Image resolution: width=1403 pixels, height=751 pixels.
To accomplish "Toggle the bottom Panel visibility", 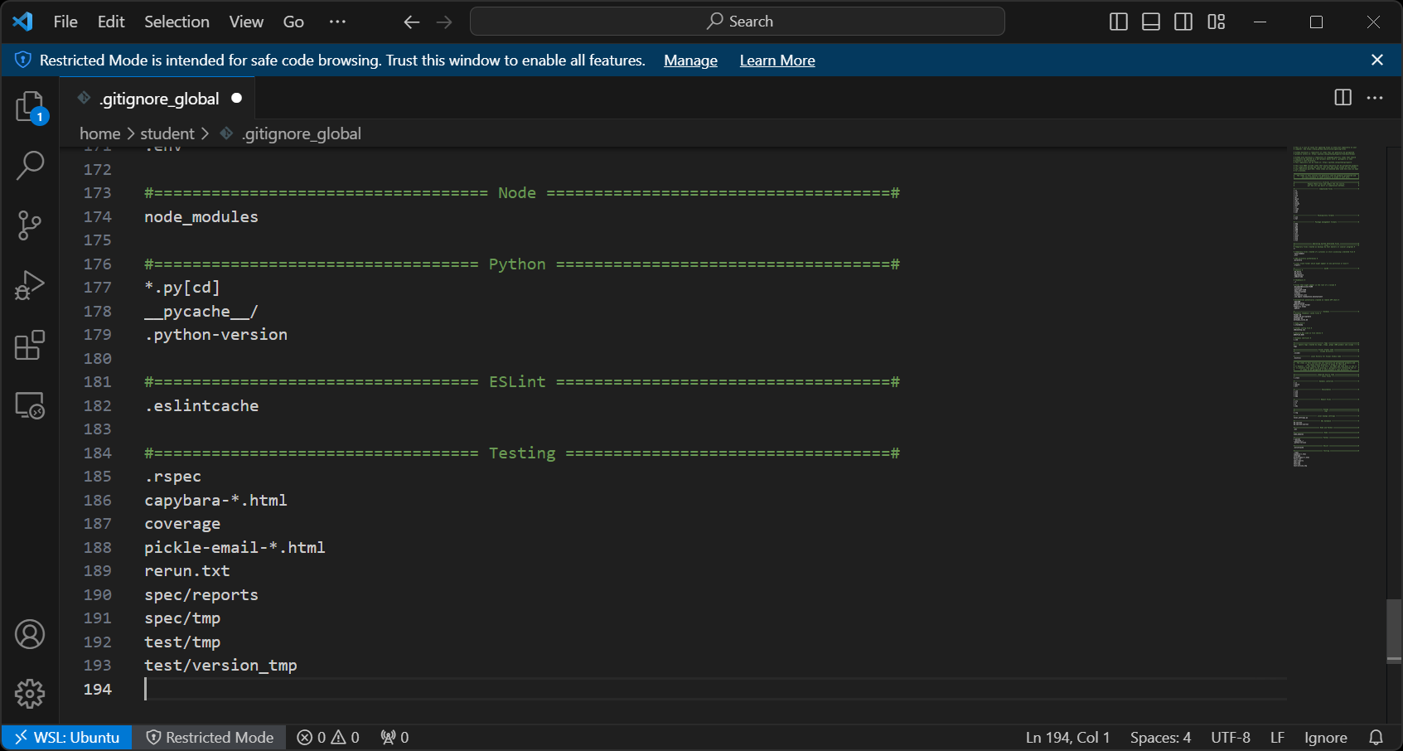I will coord(1150,22).
